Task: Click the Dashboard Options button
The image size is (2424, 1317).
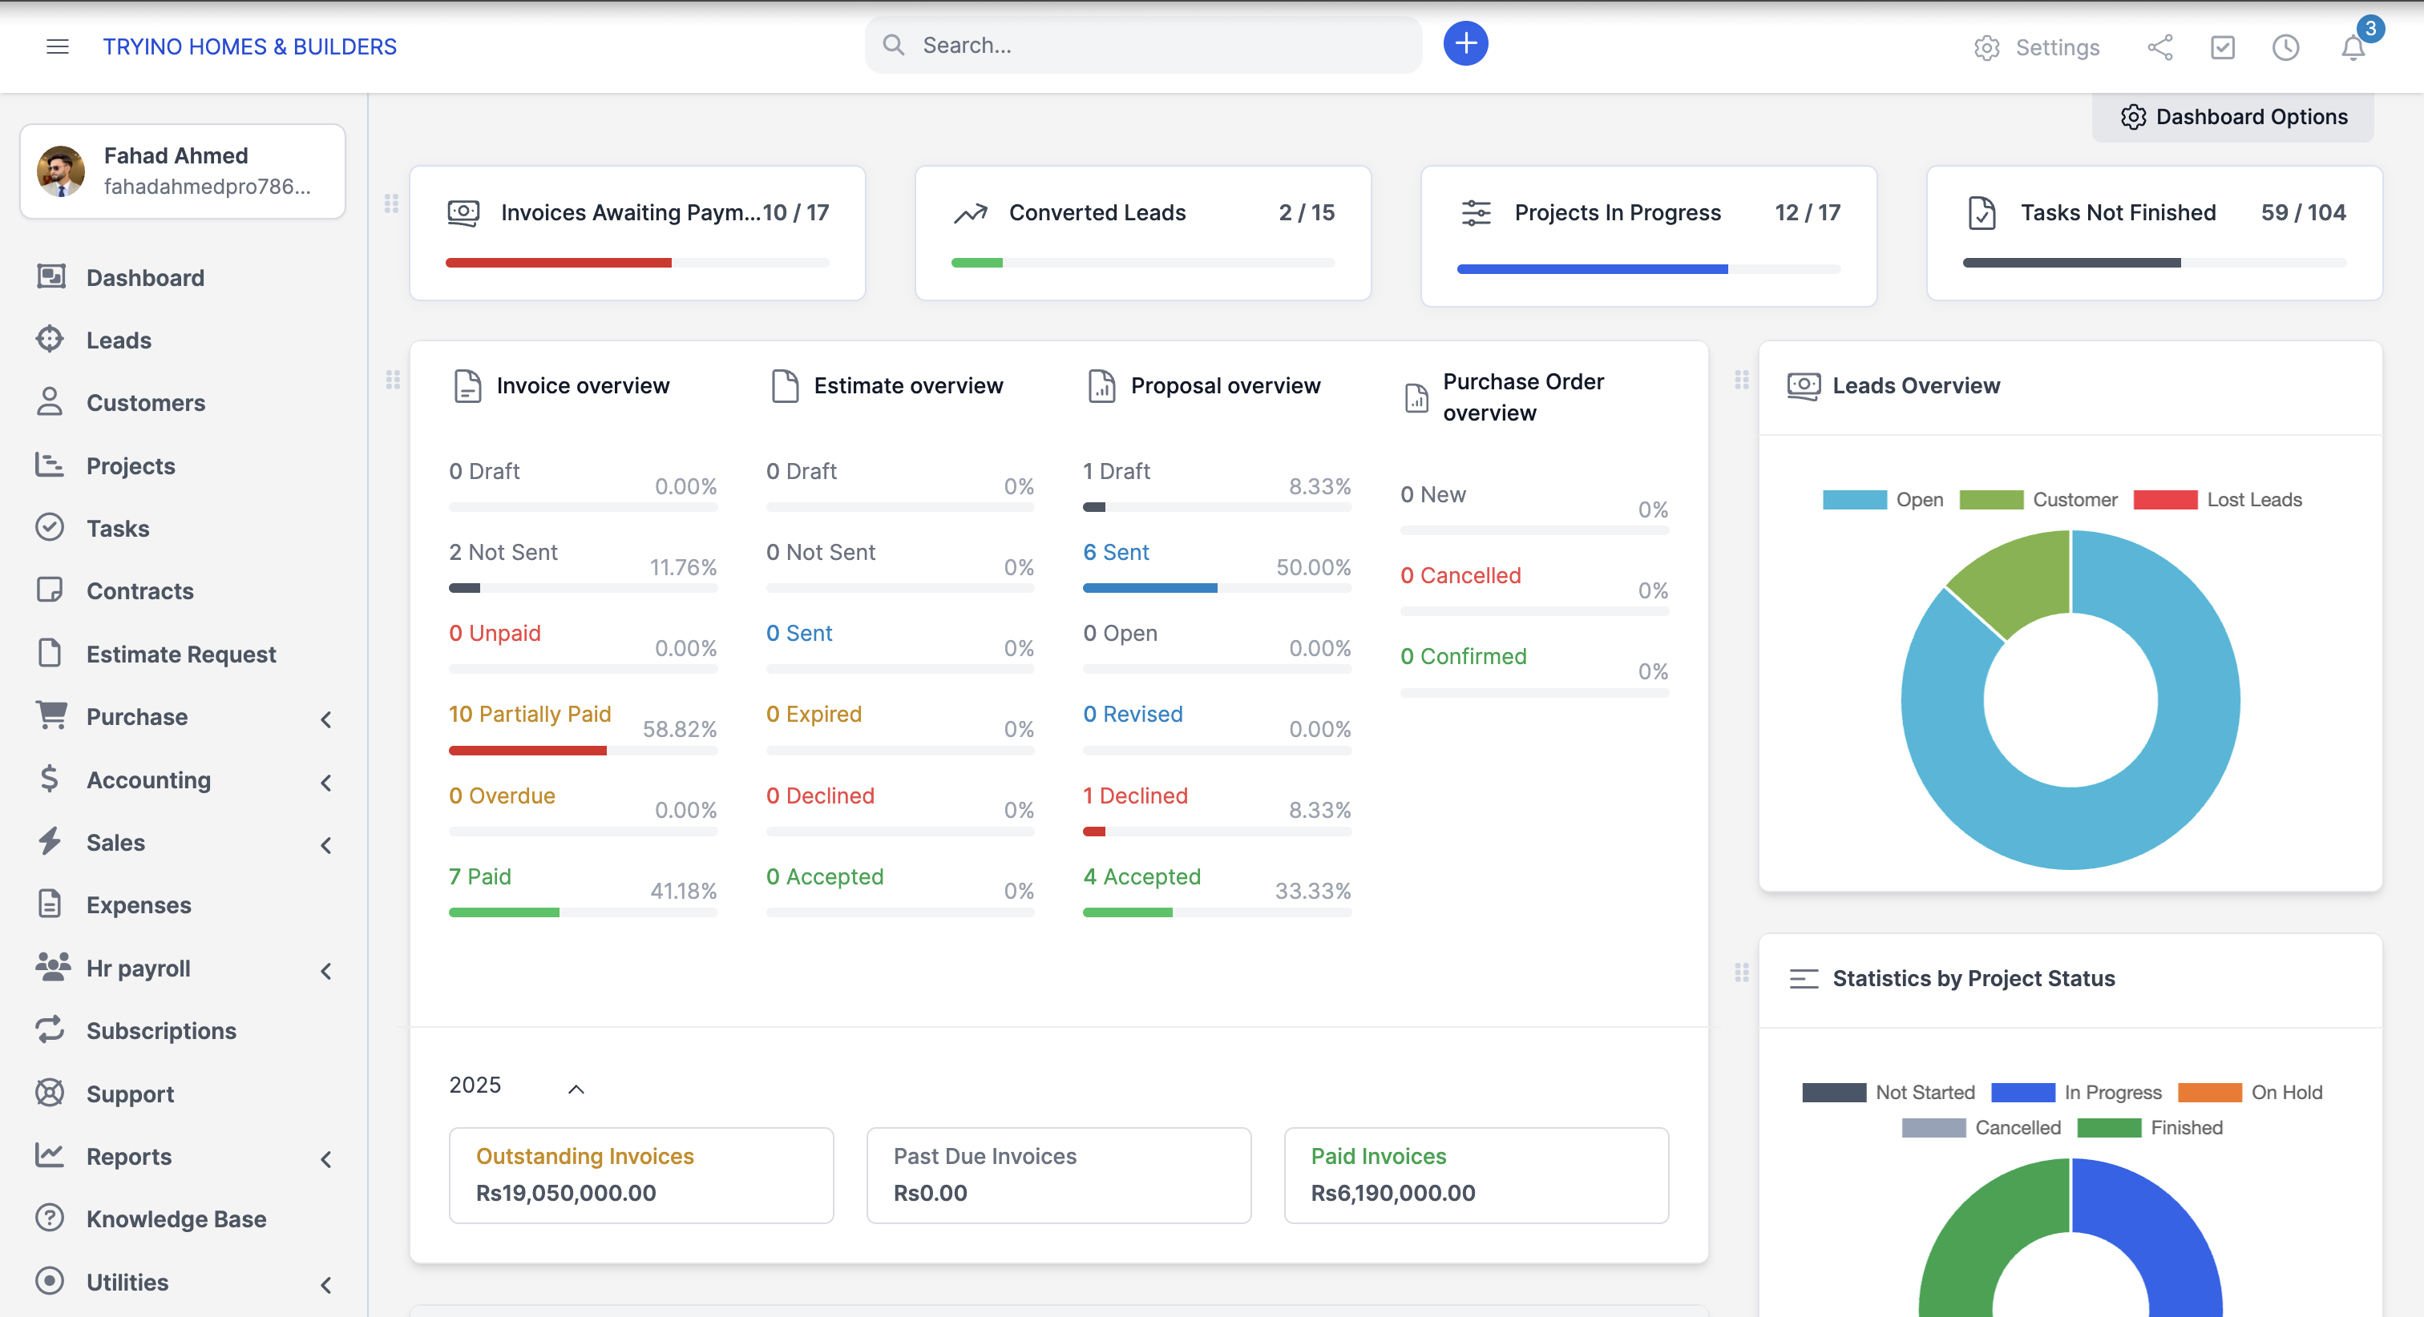Action: pyautogui.click(x=2233, y=117)
